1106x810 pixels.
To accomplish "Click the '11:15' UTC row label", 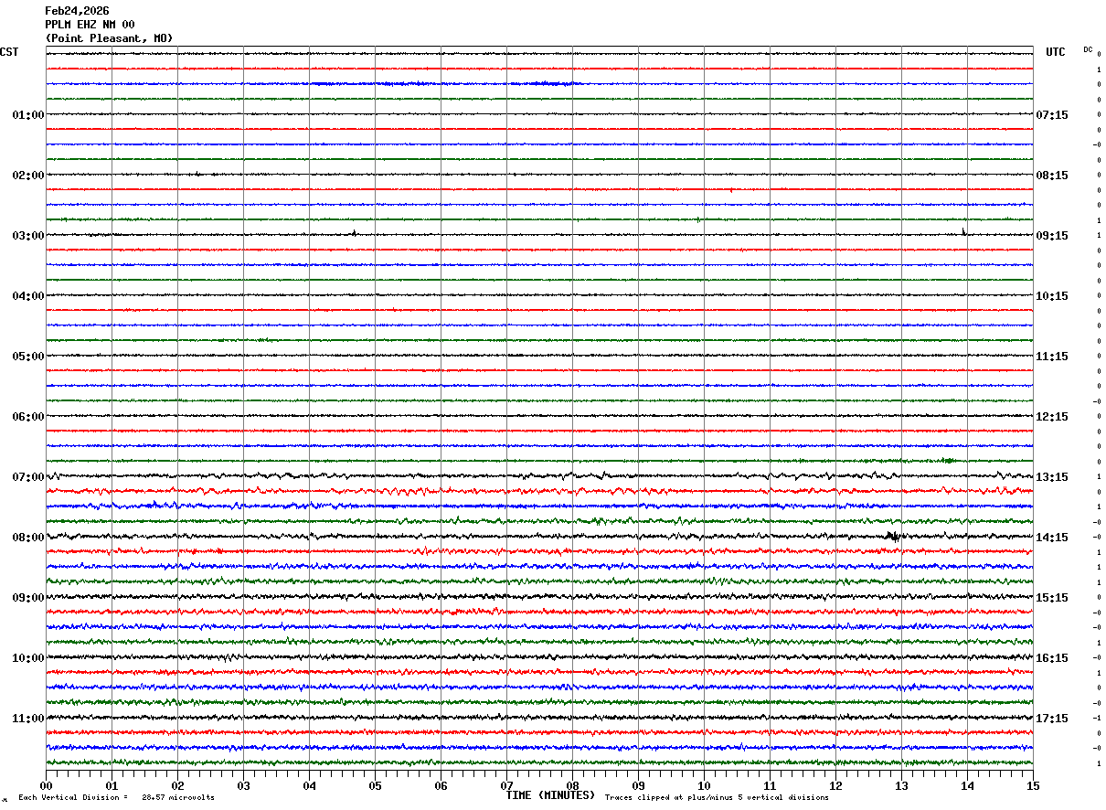I will pyautogui.click(x=1052, y=357).
